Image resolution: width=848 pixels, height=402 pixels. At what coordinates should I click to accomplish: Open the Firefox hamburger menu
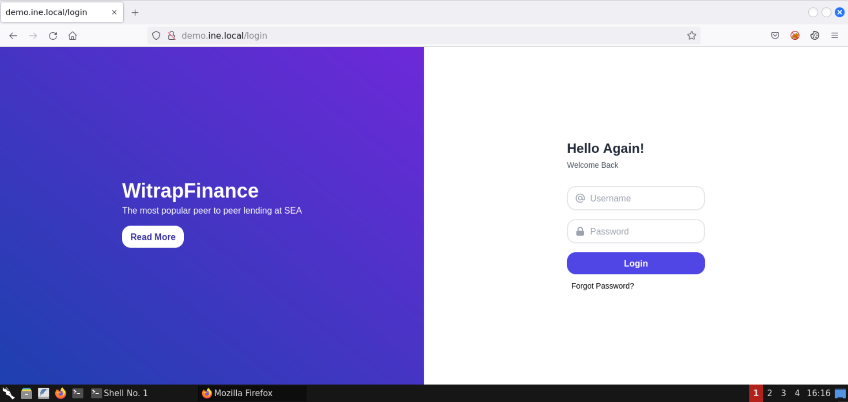pyautogui.click(x=835, y=36)
